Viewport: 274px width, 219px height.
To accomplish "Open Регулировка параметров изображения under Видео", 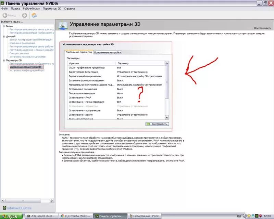I will pos(32,33).
